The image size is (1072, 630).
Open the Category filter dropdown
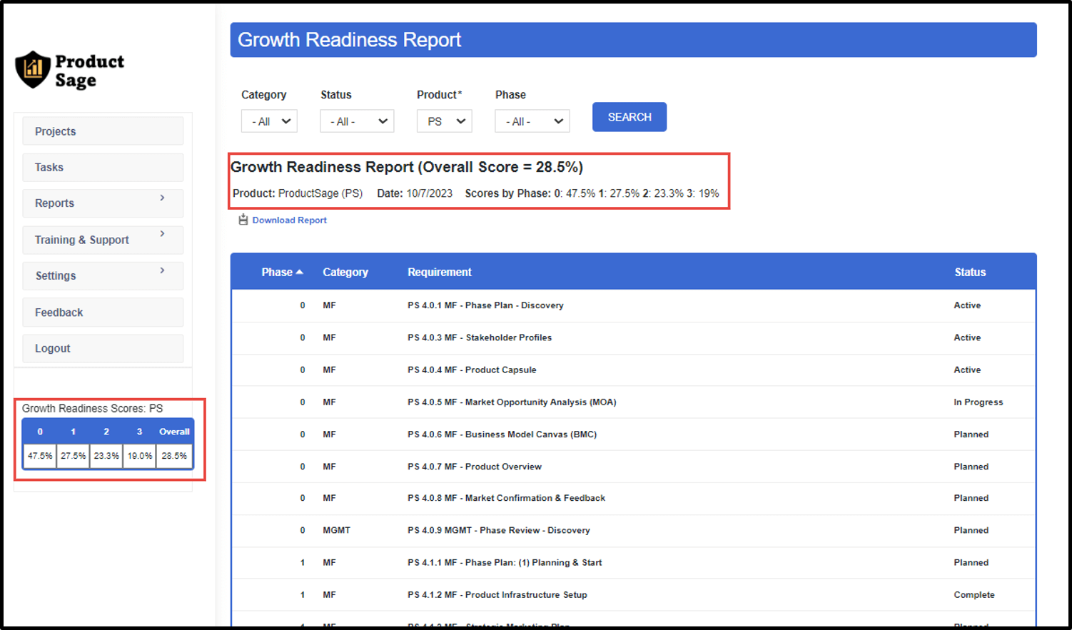point(269,121)
